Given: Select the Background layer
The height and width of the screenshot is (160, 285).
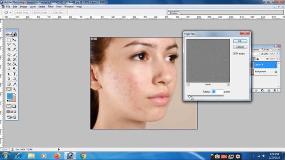Looking at the screenshot, I should (264, 72).
